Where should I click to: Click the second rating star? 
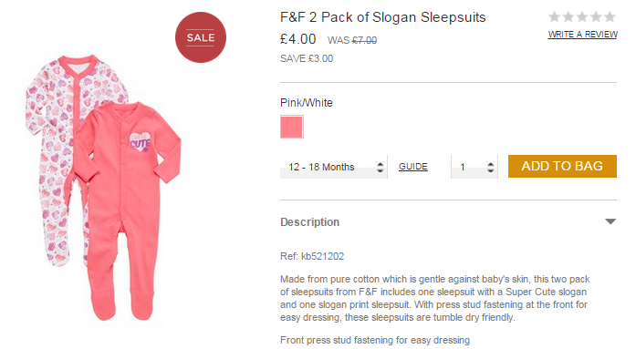tap(568, 16)
